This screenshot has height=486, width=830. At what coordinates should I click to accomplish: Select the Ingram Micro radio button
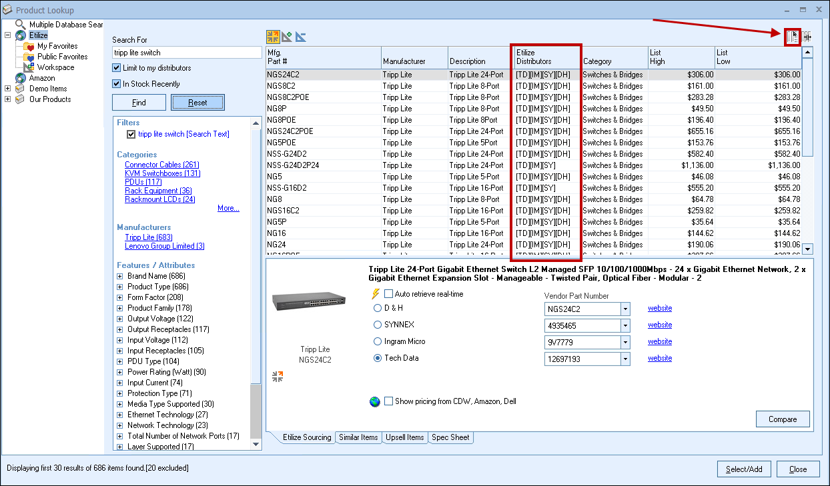378,341
